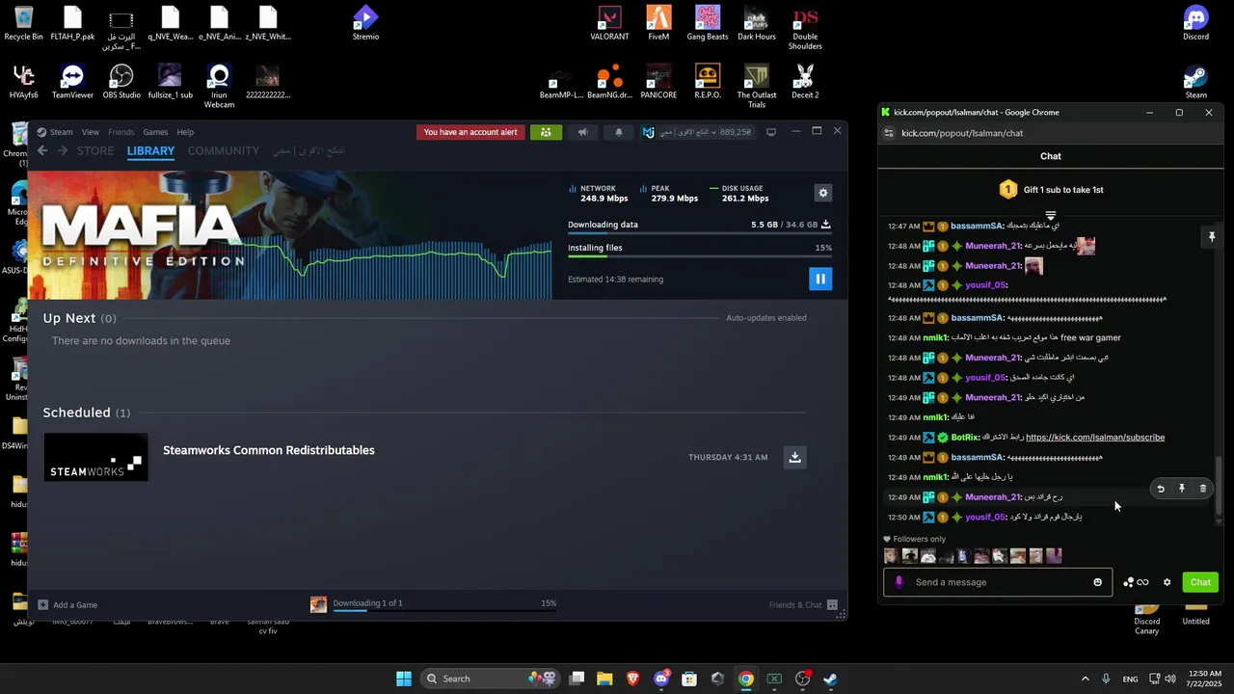Viewport: 1234px width, 694px height.
Task: Open TeamViewer desktop shortcut
Action: [x=72, y=82]
